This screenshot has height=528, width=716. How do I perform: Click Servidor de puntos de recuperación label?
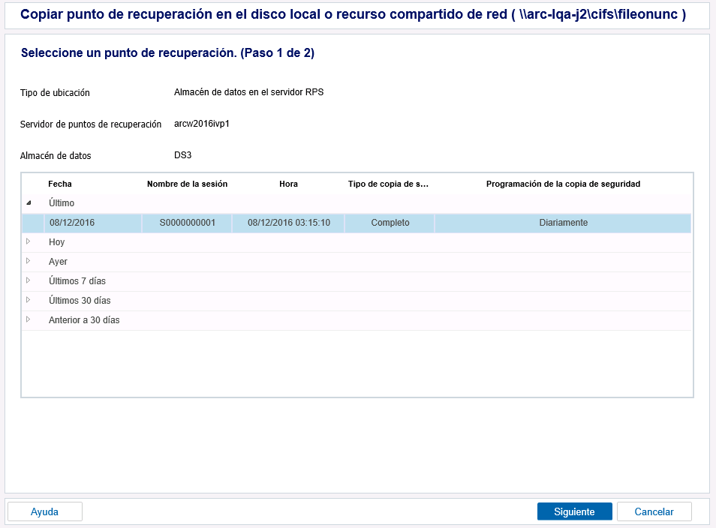(x=90, y=124)
